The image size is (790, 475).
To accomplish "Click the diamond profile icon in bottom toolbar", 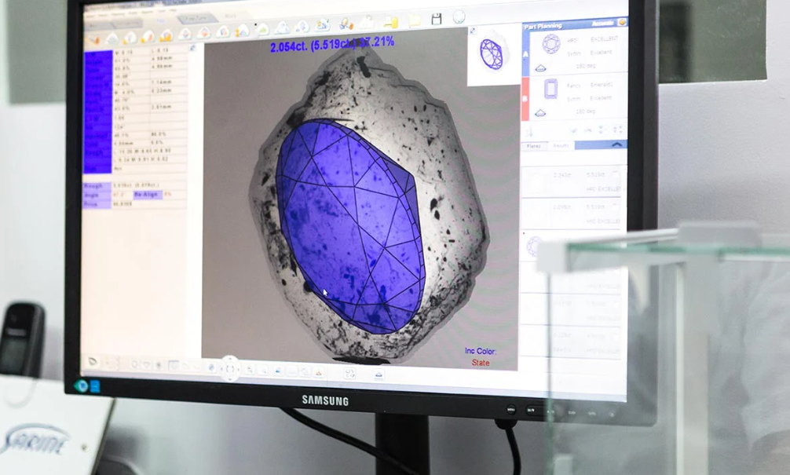I will pyautogui.click(x=379, y=375).
